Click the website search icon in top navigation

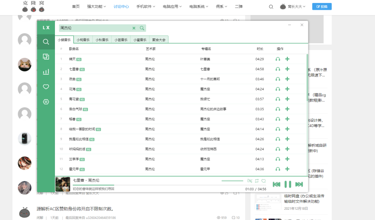point(271,7)
